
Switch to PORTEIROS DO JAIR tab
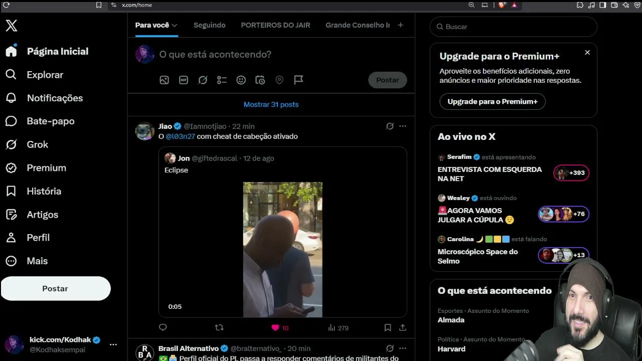[x=275, y=25]
